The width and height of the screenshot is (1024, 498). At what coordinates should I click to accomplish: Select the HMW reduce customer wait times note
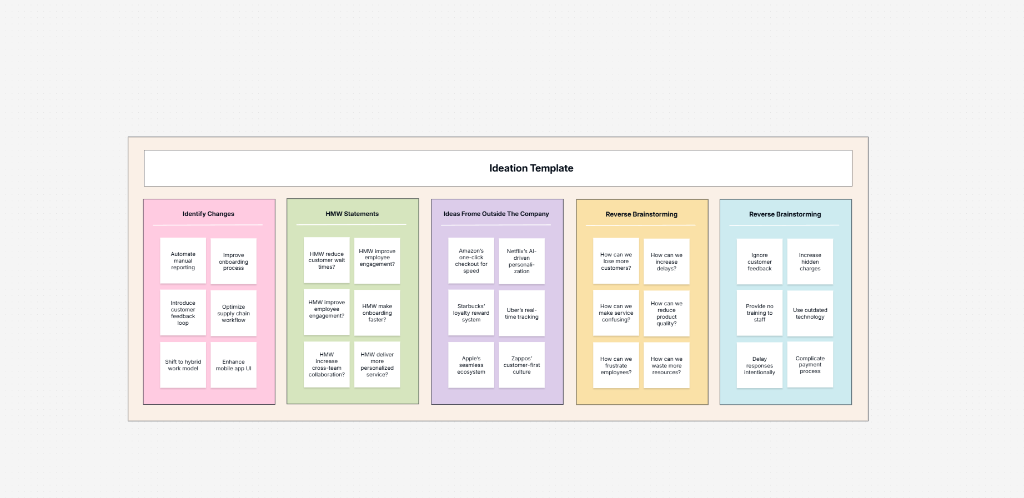(x=327, y=260)
